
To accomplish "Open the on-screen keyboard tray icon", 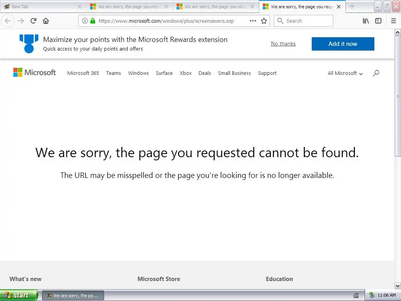I will click(356, 296).
